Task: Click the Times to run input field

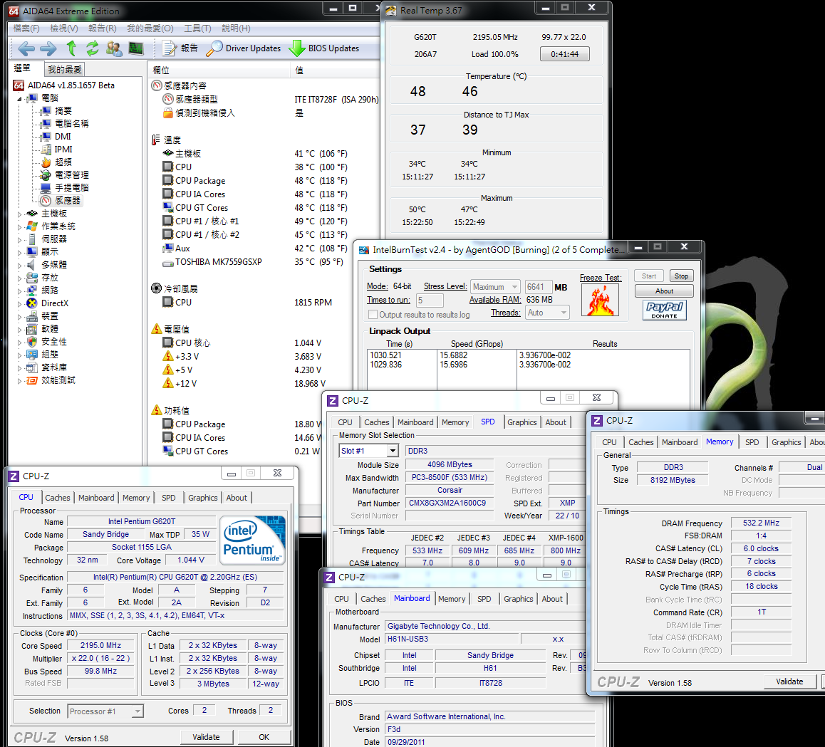Action: (x=430, y=300)
